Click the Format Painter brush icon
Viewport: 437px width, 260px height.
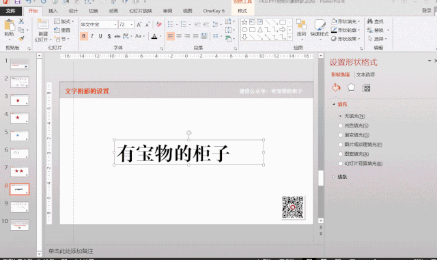pos(21,39)
